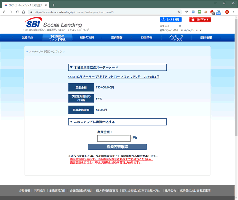Open the red profile avatar icon

(227, 12)
